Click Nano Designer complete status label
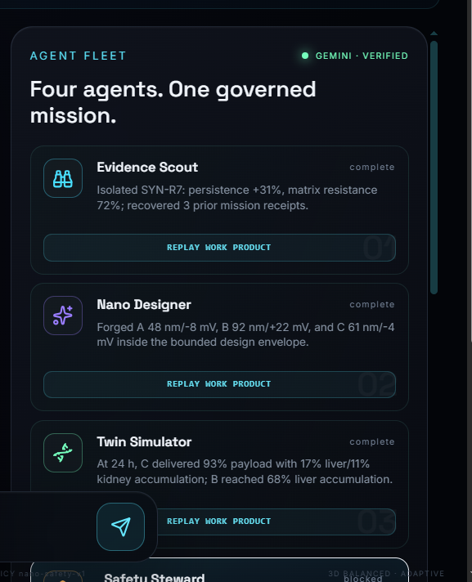This screenshot has width=472, height=582. [371, 304]
